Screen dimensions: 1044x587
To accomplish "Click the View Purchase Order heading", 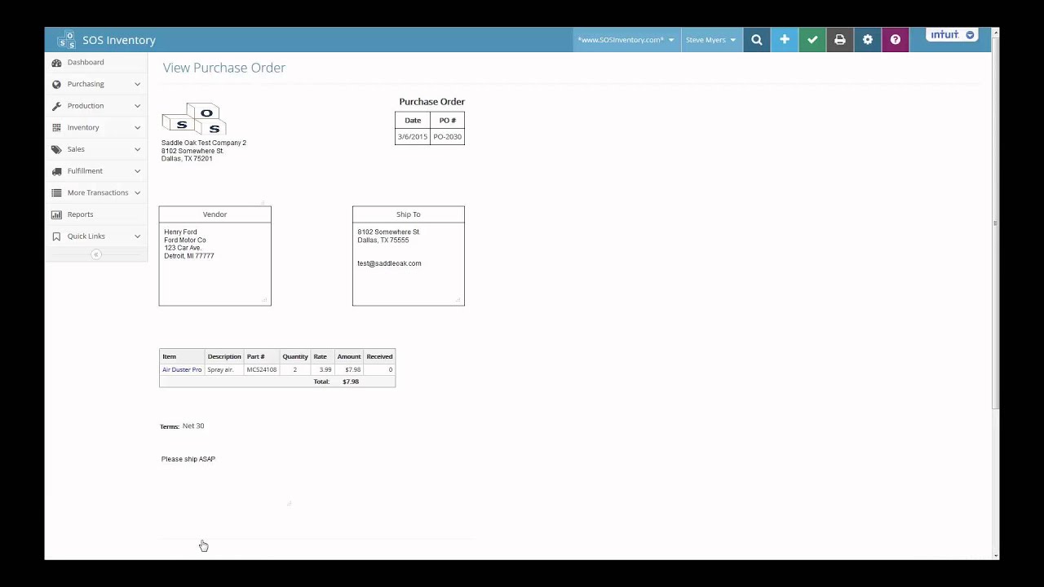I will [224, 68].
